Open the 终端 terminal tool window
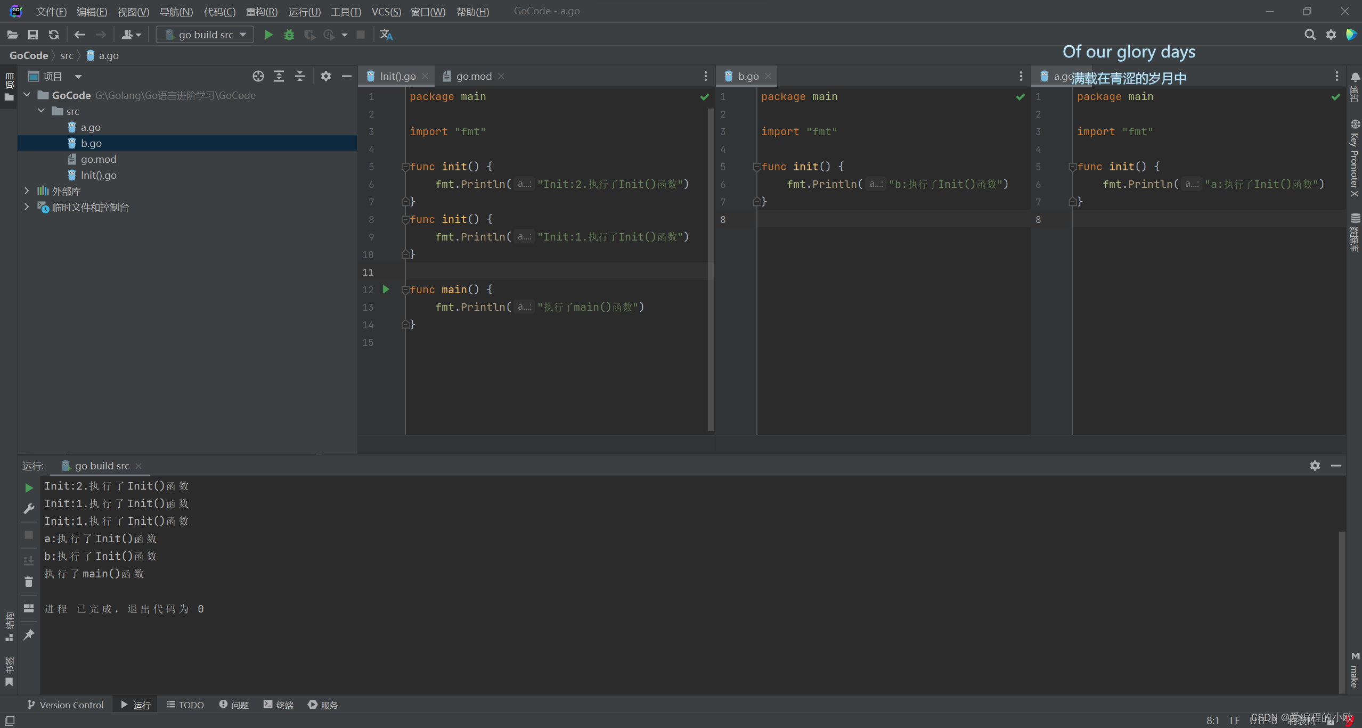This screenshot has height=728, width=1362. pos(279,705)
